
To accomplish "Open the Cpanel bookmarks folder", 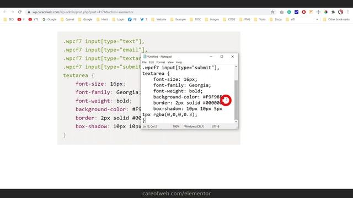I will coord(67,20).
